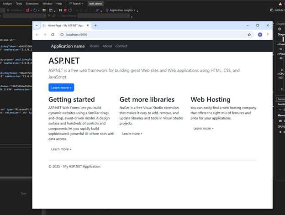Screen dimensions: 285x215
Task: Click the Application Insights lightbulb icon
Action: click(107, 10)
